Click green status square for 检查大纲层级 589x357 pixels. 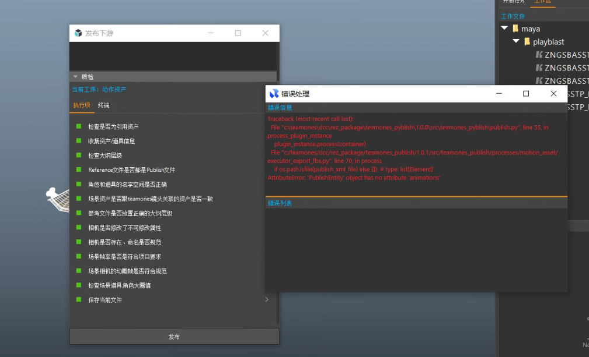[78, 155]
